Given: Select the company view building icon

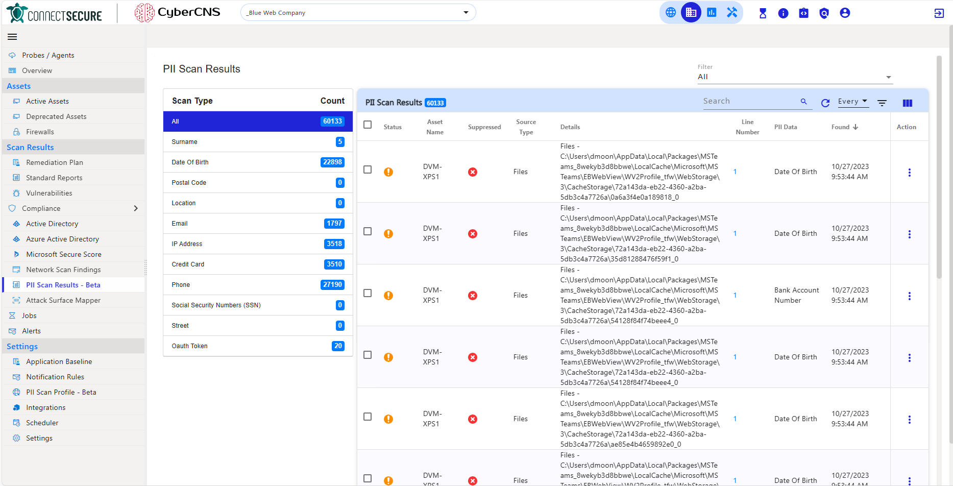Looking at the screenshot, I should (x=691, y=12).
